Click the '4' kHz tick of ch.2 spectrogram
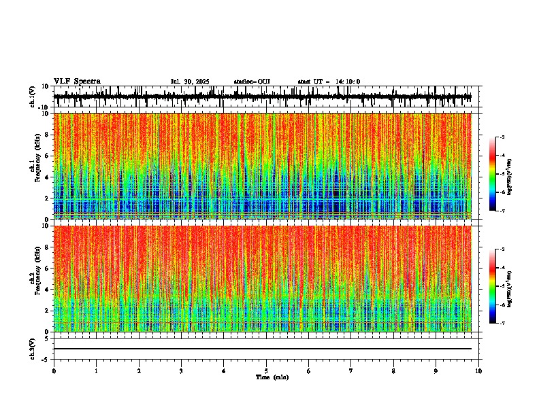539x416 pixels. (x=47, y=290)
